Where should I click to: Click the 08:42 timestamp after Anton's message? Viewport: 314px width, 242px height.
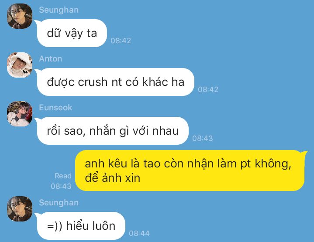(208, 89)
